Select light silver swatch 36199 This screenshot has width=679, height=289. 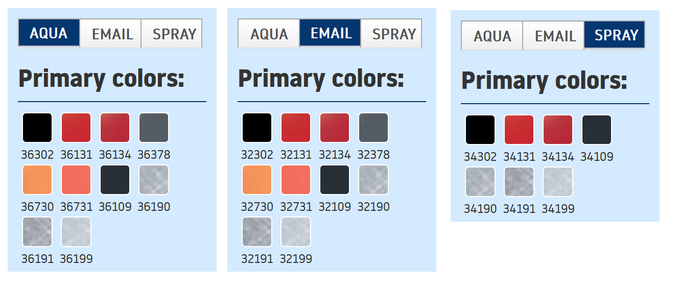pyautogui.click(x=76, y=232)
